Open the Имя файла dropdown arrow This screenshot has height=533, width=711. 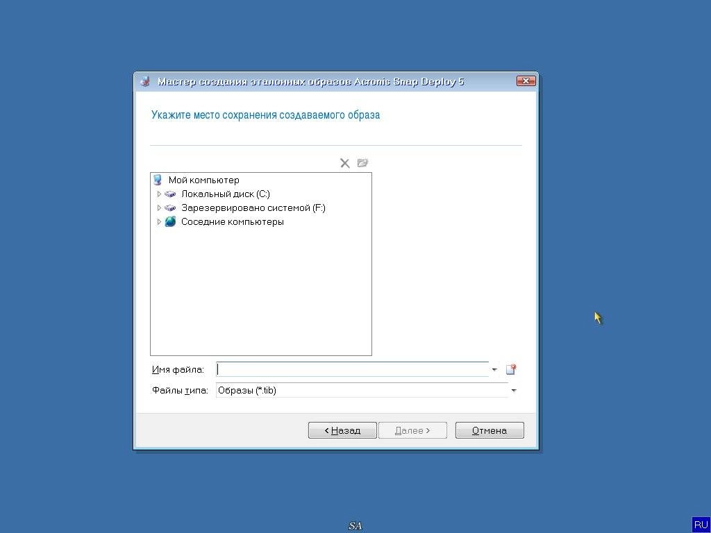pyautogui.click(x=494, y=369)
